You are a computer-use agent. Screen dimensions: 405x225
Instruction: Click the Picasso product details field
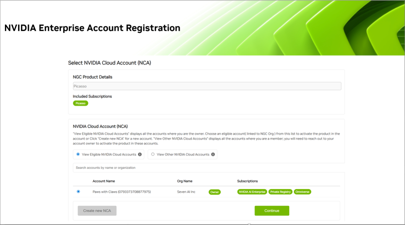207,86
